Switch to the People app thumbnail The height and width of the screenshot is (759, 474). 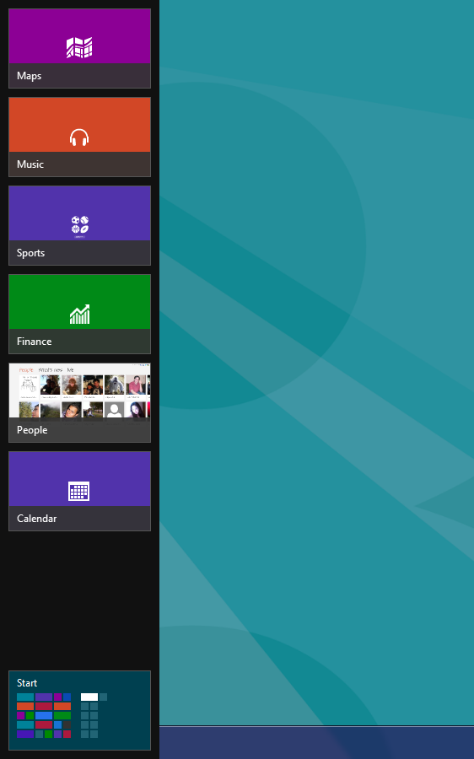[80, 403]
